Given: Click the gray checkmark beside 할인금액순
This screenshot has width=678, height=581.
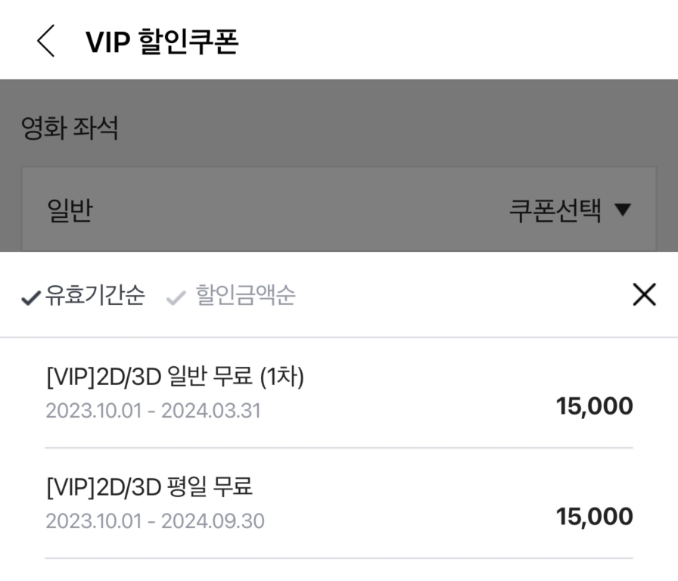Looking at the screenshot, I should (x=176, y=297).
